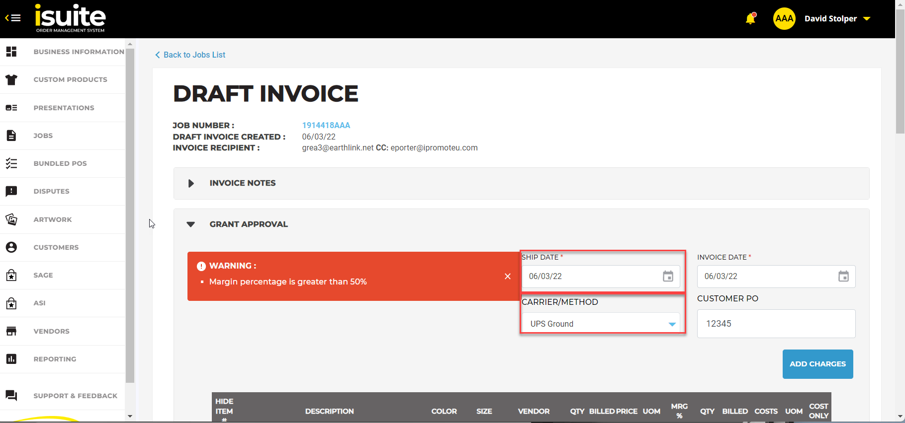Collapse the Grant Approval section
The width and height of the screenshot is (905, 423).
190,224
